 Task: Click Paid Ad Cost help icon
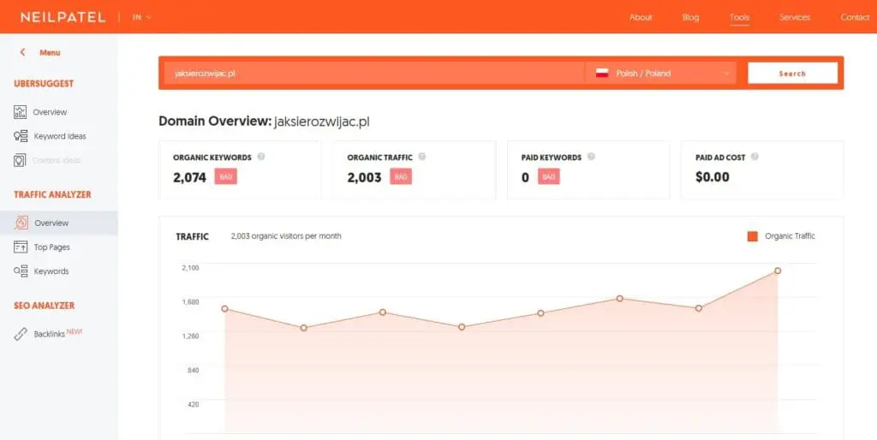click(x=755, y=158)
